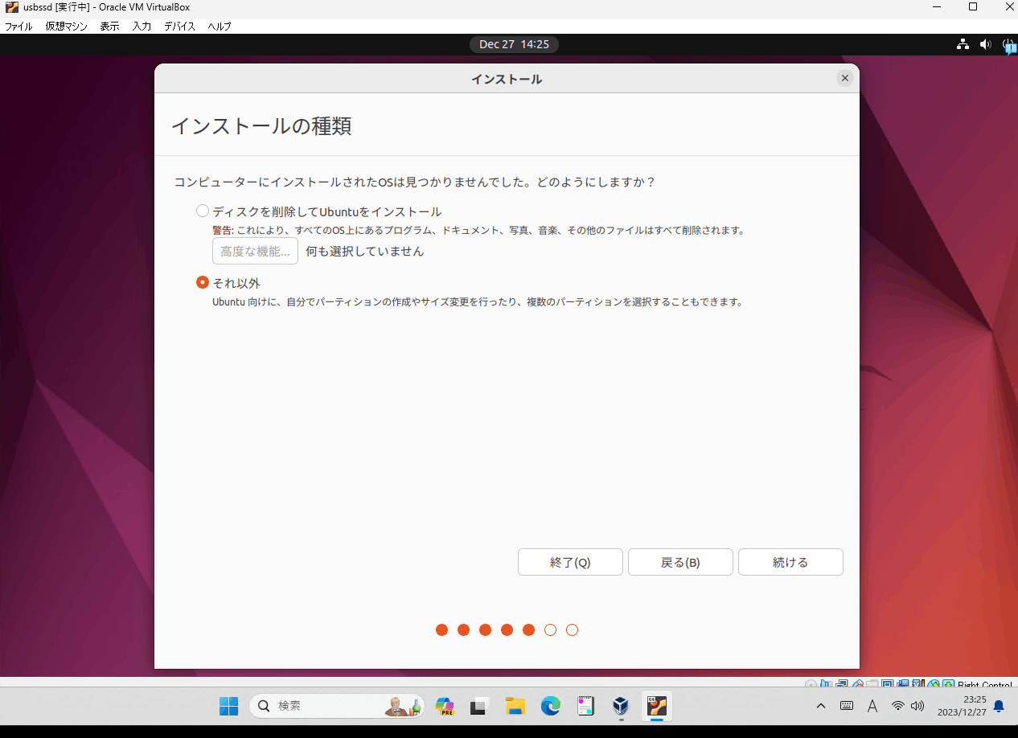Image resolution: width=1018 pixels, height=738 pixels.
Task: Go back with the '戻る(B)' button
Action: pos(680,562)
